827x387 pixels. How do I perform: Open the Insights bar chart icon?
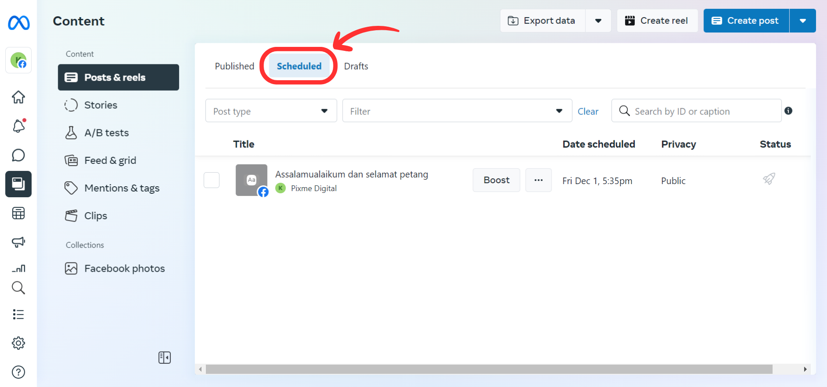click(x=18, y=268)
